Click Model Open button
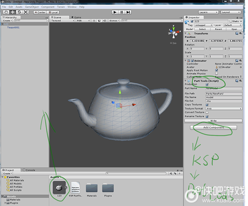Viewport: 248px width, 206px height. (234, 29)
